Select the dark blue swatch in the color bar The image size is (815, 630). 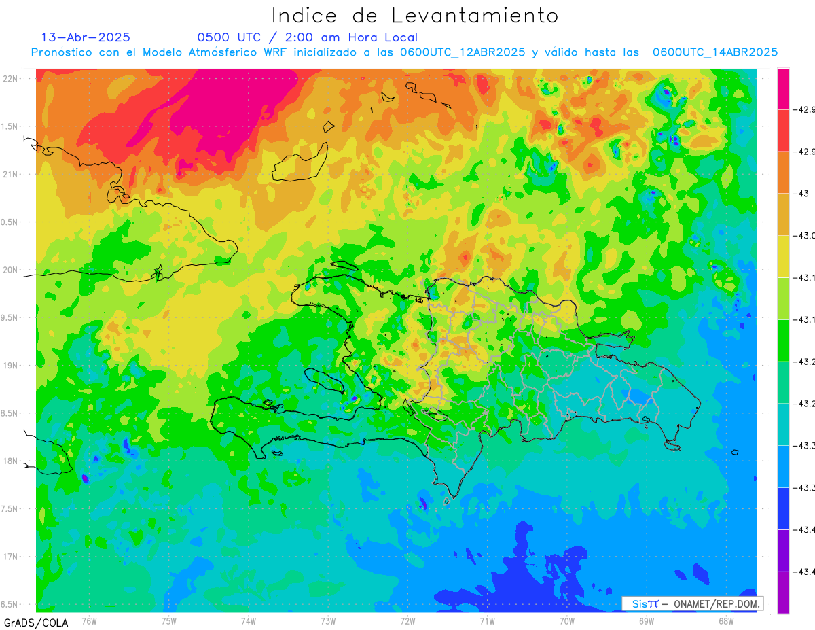coord(783,508)
